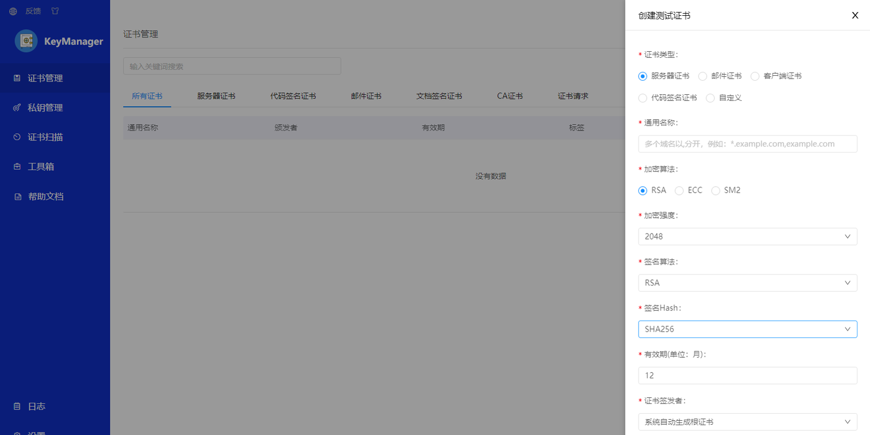870x435 pixels.
Task: Click the 帮助文档 document icon
Action: click(x=17, y=197)
